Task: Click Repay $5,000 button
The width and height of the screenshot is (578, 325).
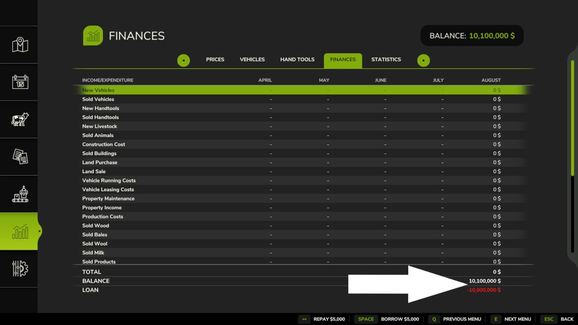Action: (x=322, y=319)
